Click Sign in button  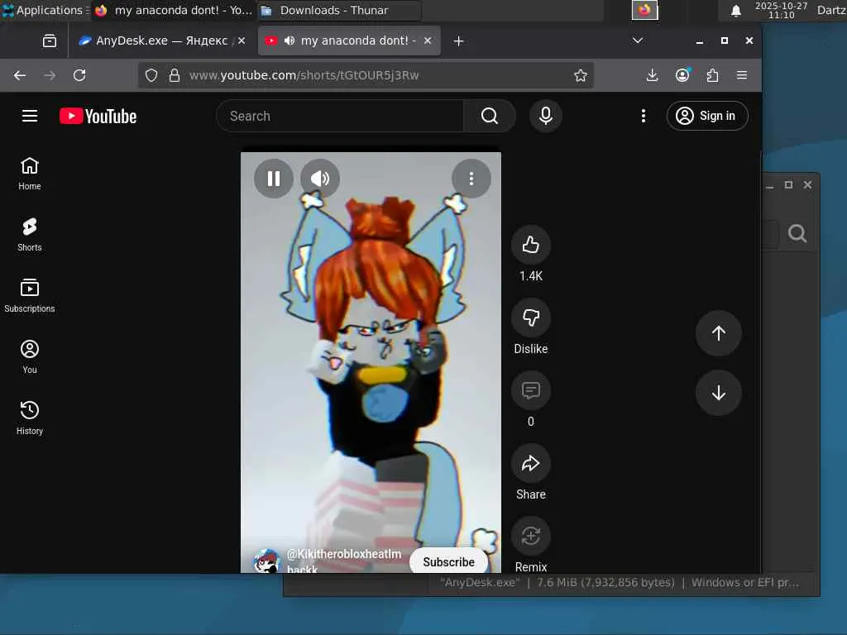click(707, 116)
